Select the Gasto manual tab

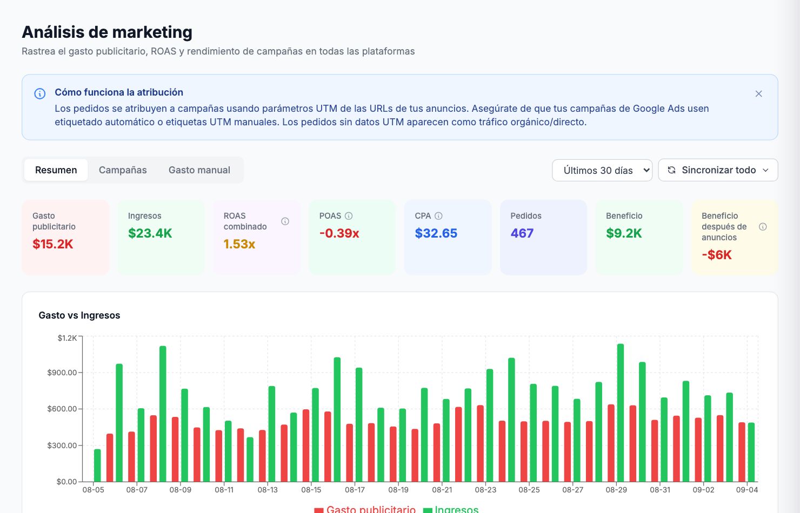pos(199,170)
